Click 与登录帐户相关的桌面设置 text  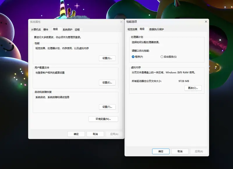pos(50,72)
